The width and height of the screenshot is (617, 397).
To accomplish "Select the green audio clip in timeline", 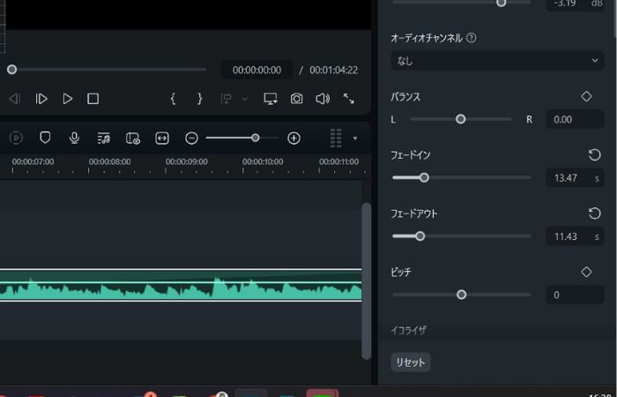I will pyautogui.click(x=181, y=285).
